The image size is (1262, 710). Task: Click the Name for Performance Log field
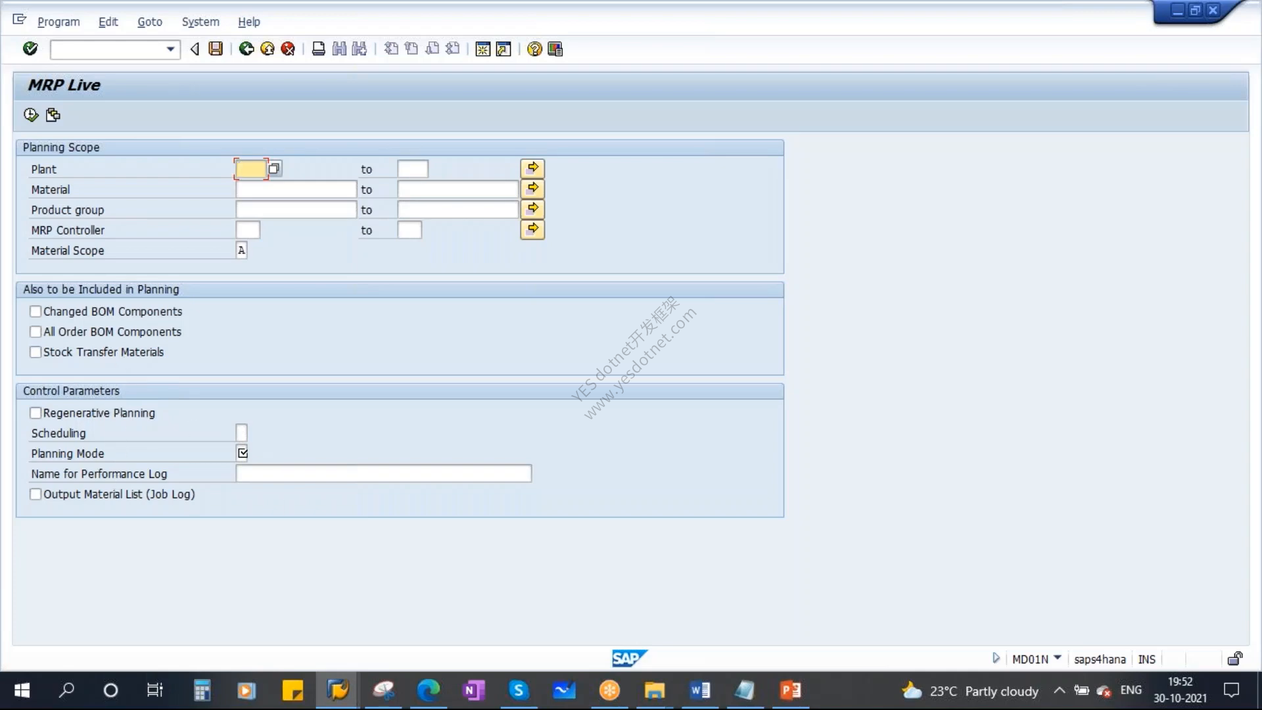pos(383,473)
